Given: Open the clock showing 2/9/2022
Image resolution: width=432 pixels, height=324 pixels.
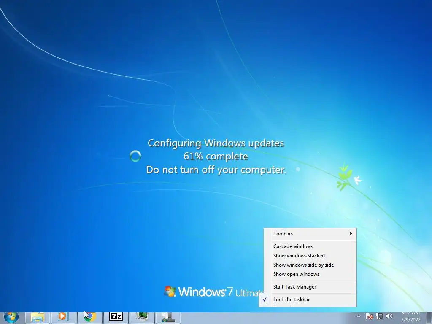Looking at the screenshot, I should click(410, 318).
